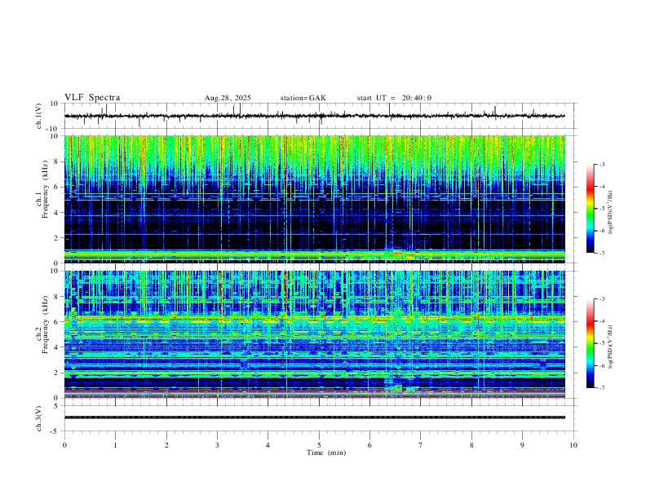646x499 pixels.
Task: Click time axis tick label "0"
Action: point(64,445)
